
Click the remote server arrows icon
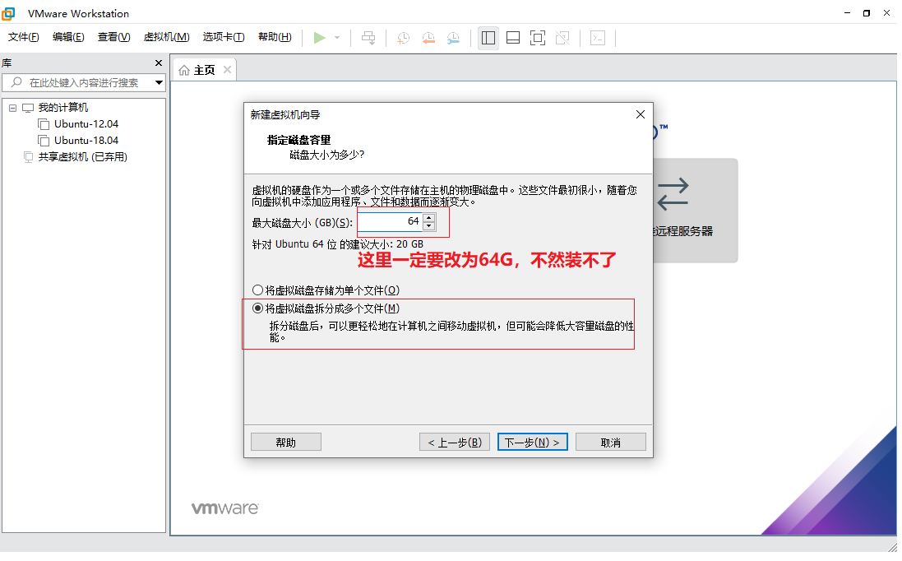click(673, 194)
